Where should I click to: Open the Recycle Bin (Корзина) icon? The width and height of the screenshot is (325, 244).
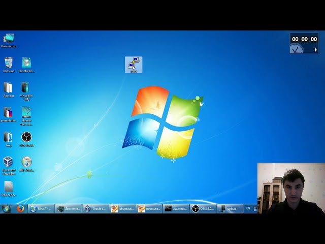click(9, 65)
